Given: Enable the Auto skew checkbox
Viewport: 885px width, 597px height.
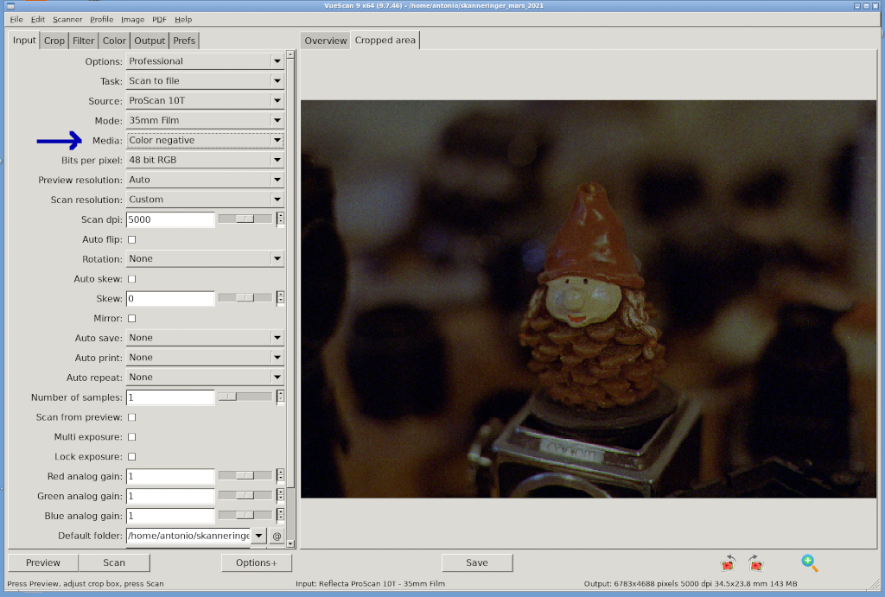Looking at the screenshot, I should pyautogui.click(x=131, y=279).
